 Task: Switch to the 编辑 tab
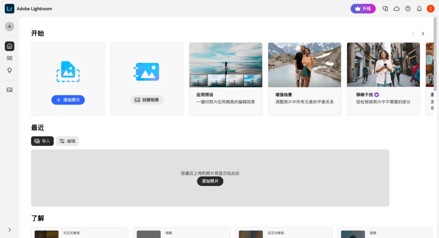coord(67,141)
